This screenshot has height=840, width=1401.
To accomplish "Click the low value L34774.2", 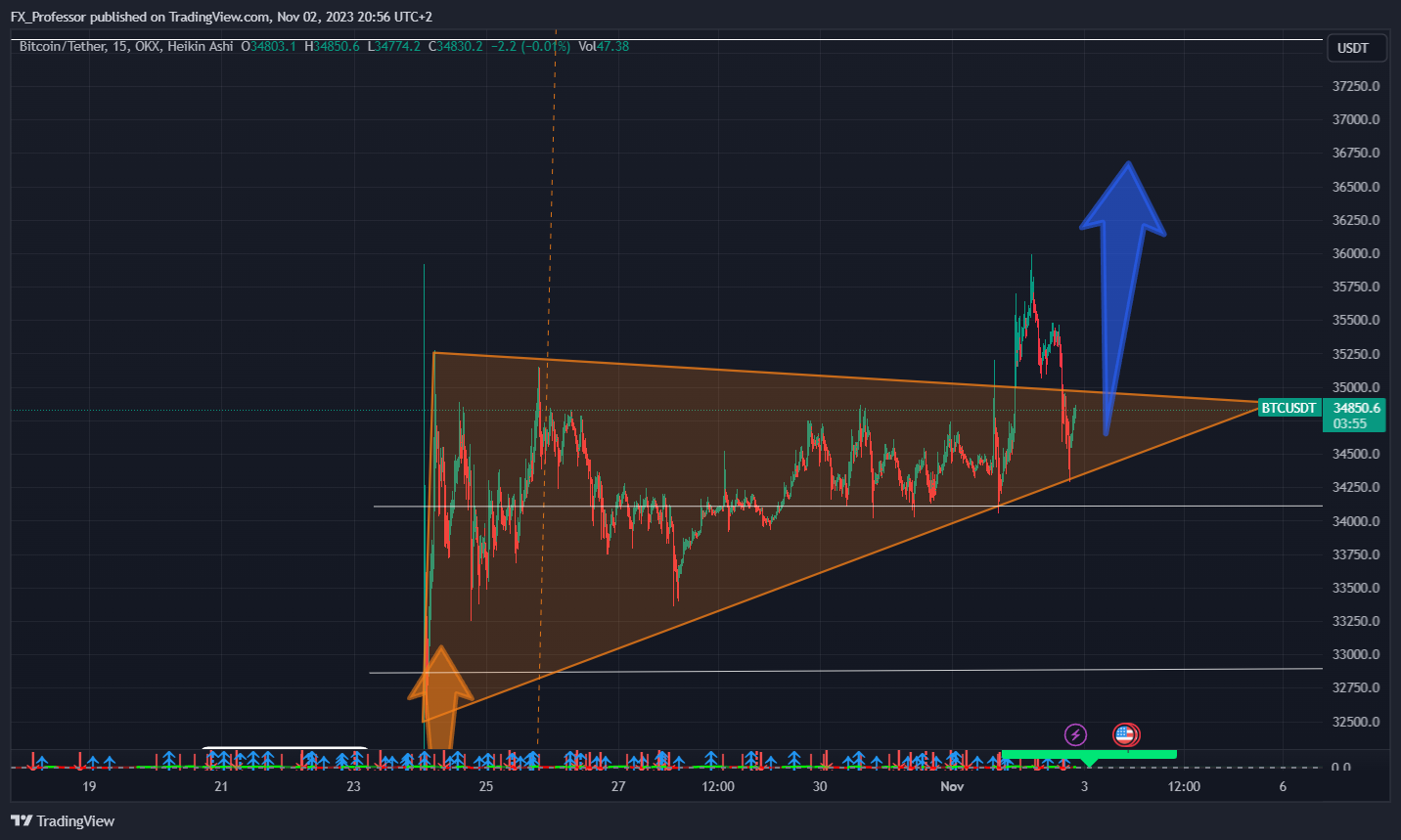I will tap(393, 46).
